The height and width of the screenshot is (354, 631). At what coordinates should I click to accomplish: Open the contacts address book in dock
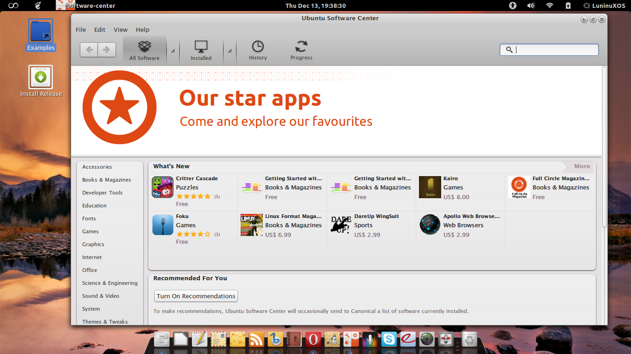tap(294, 339)
